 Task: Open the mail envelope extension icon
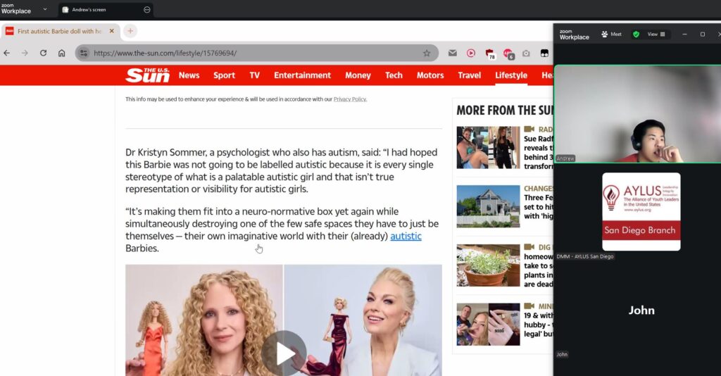click(x=453, y=53)
